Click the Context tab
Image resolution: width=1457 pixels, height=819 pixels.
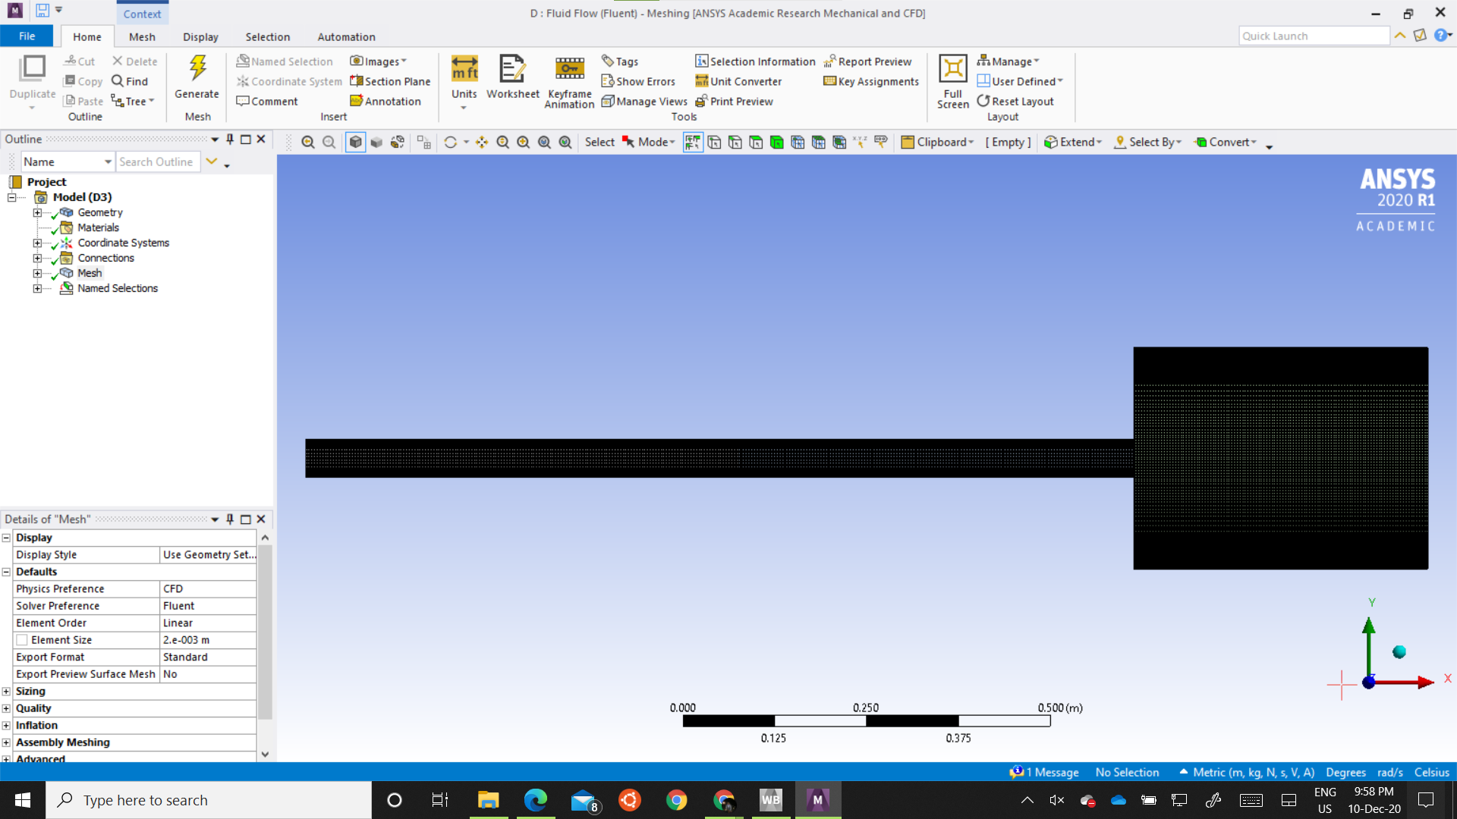pos(142,14)
